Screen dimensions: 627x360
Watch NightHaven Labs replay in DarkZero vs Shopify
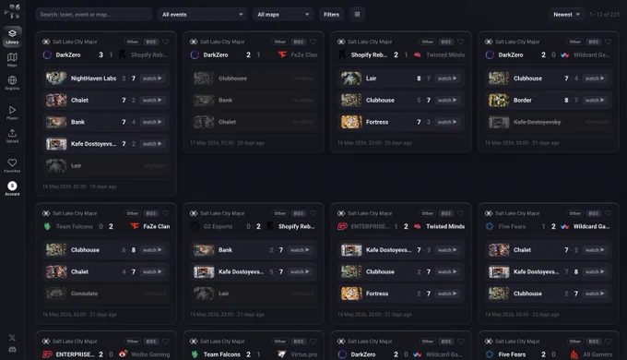(152, 78)
